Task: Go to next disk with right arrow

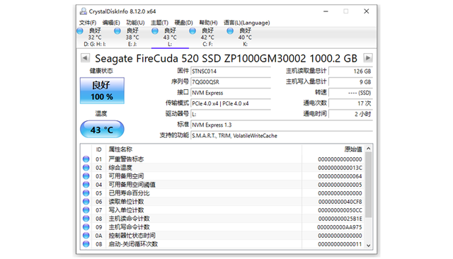Action: click(368, 58)
